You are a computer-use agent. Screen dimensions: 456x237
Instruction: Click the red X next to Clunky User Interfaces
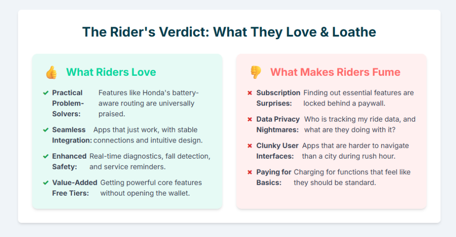250,146
